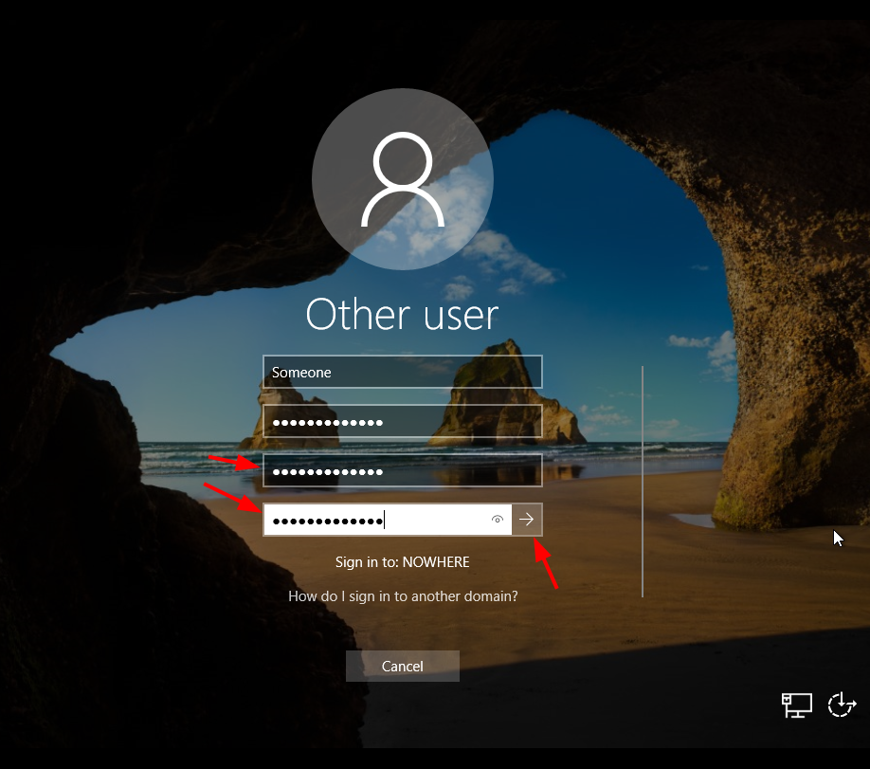Open 'How do I sign in to another domain?'
The height and width of the screenshot is (769, 870).
(403, 595)
